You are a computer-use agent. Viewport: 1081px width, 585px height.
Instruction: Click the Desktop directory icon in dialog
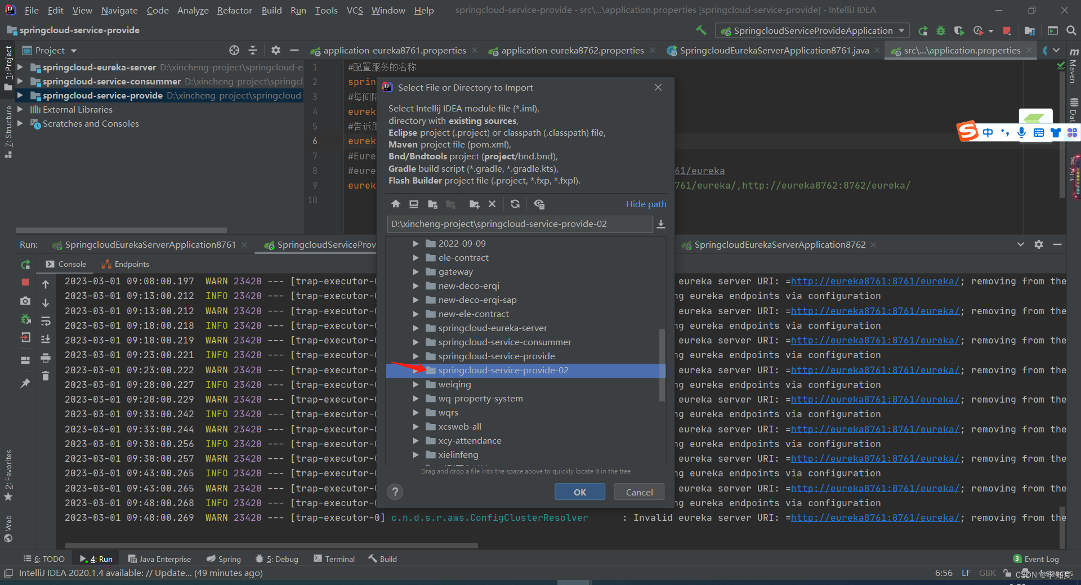(414, 204)
